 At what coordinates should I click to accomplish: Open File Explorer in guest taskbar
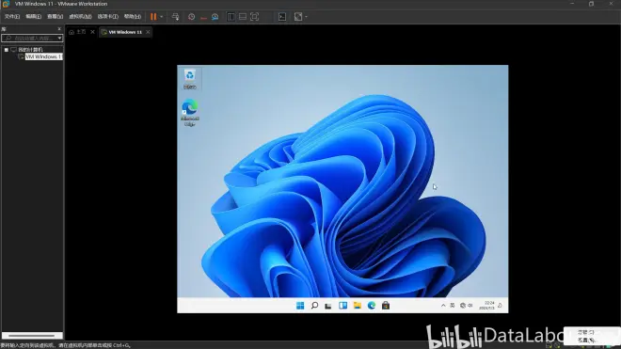tap(358, 306)
